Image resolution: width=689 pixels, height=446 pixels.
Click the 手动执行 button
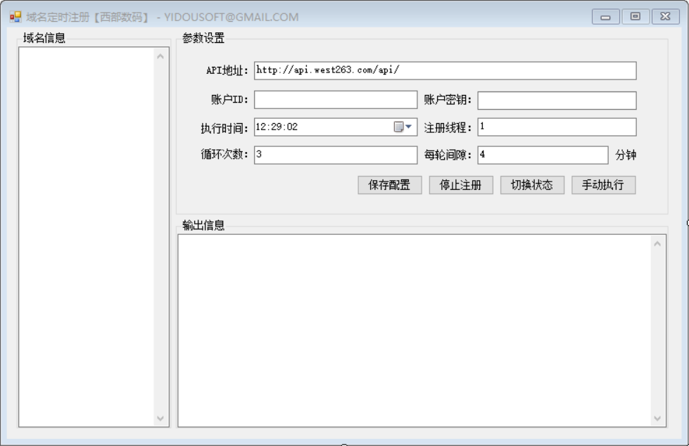[x=603, y=185]
